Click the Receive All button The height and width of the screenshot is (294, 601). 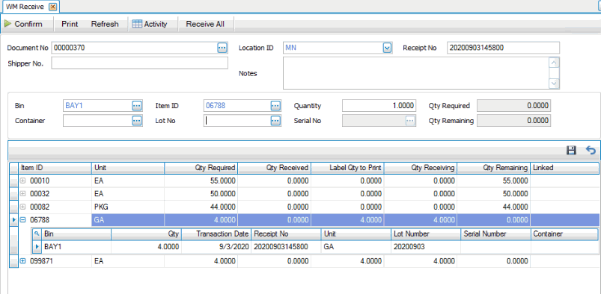tap(205, 24)
